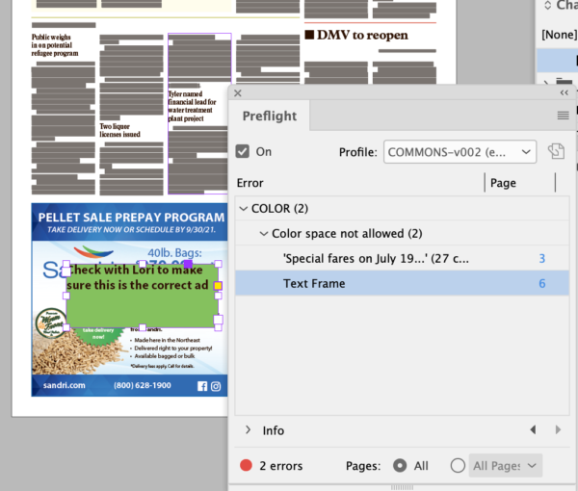The height and width of the screenshot is (491, 578).
Task: Open the Profile dropdown COMMONS-v002
Action: click(460, 152)
